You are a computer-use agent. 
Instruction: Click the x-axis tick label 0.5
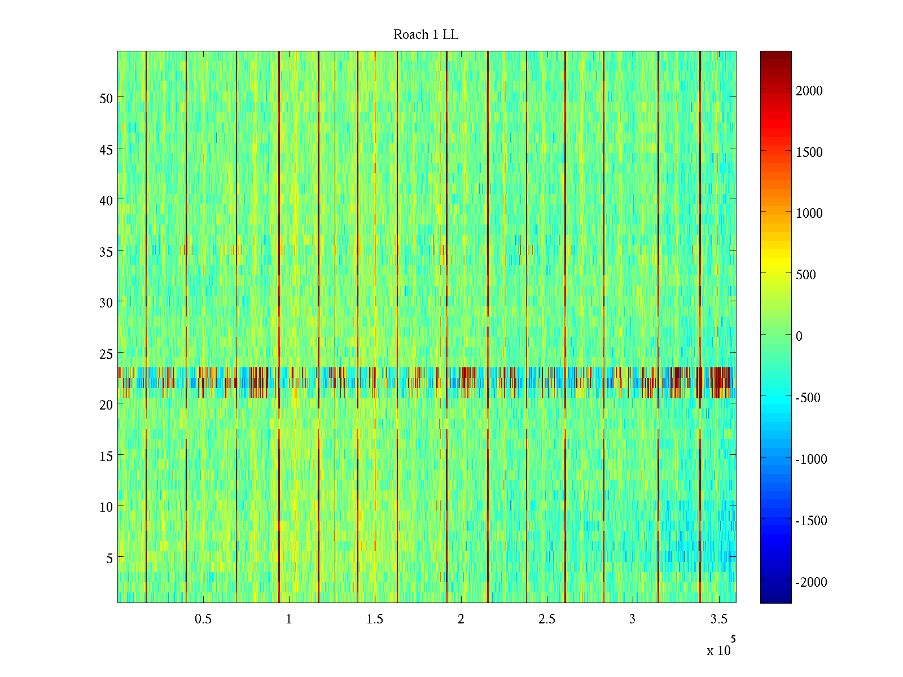[x=203, y=619]
